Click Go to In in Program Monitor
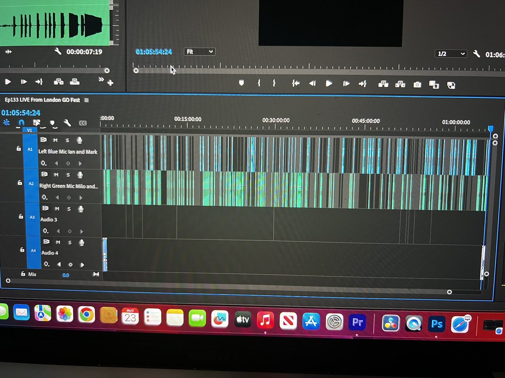The height and width of the screenshot is (378, 505). pyautogui.click(x=296, y=84)
